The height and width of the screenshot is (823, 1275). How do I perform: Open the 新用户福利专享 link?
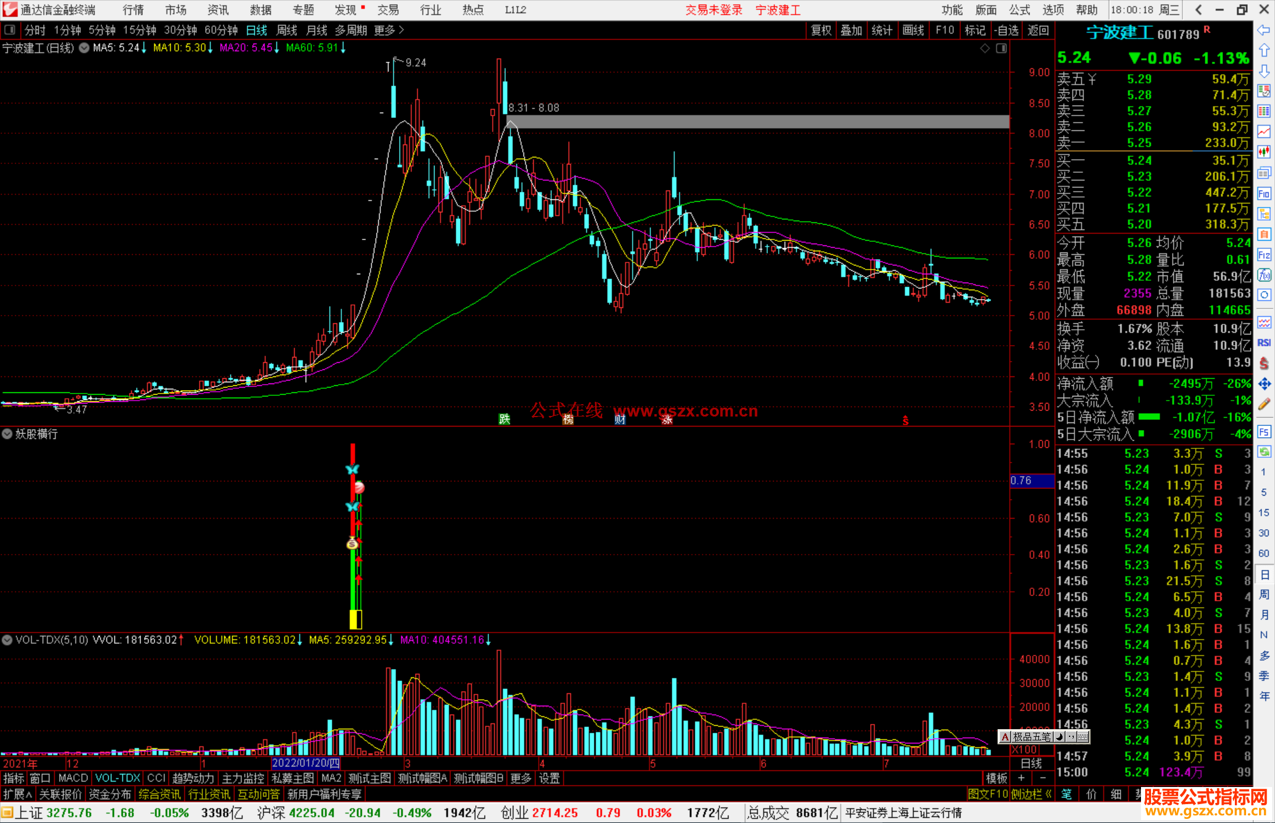pyautogui.click(x=325, y=794)
